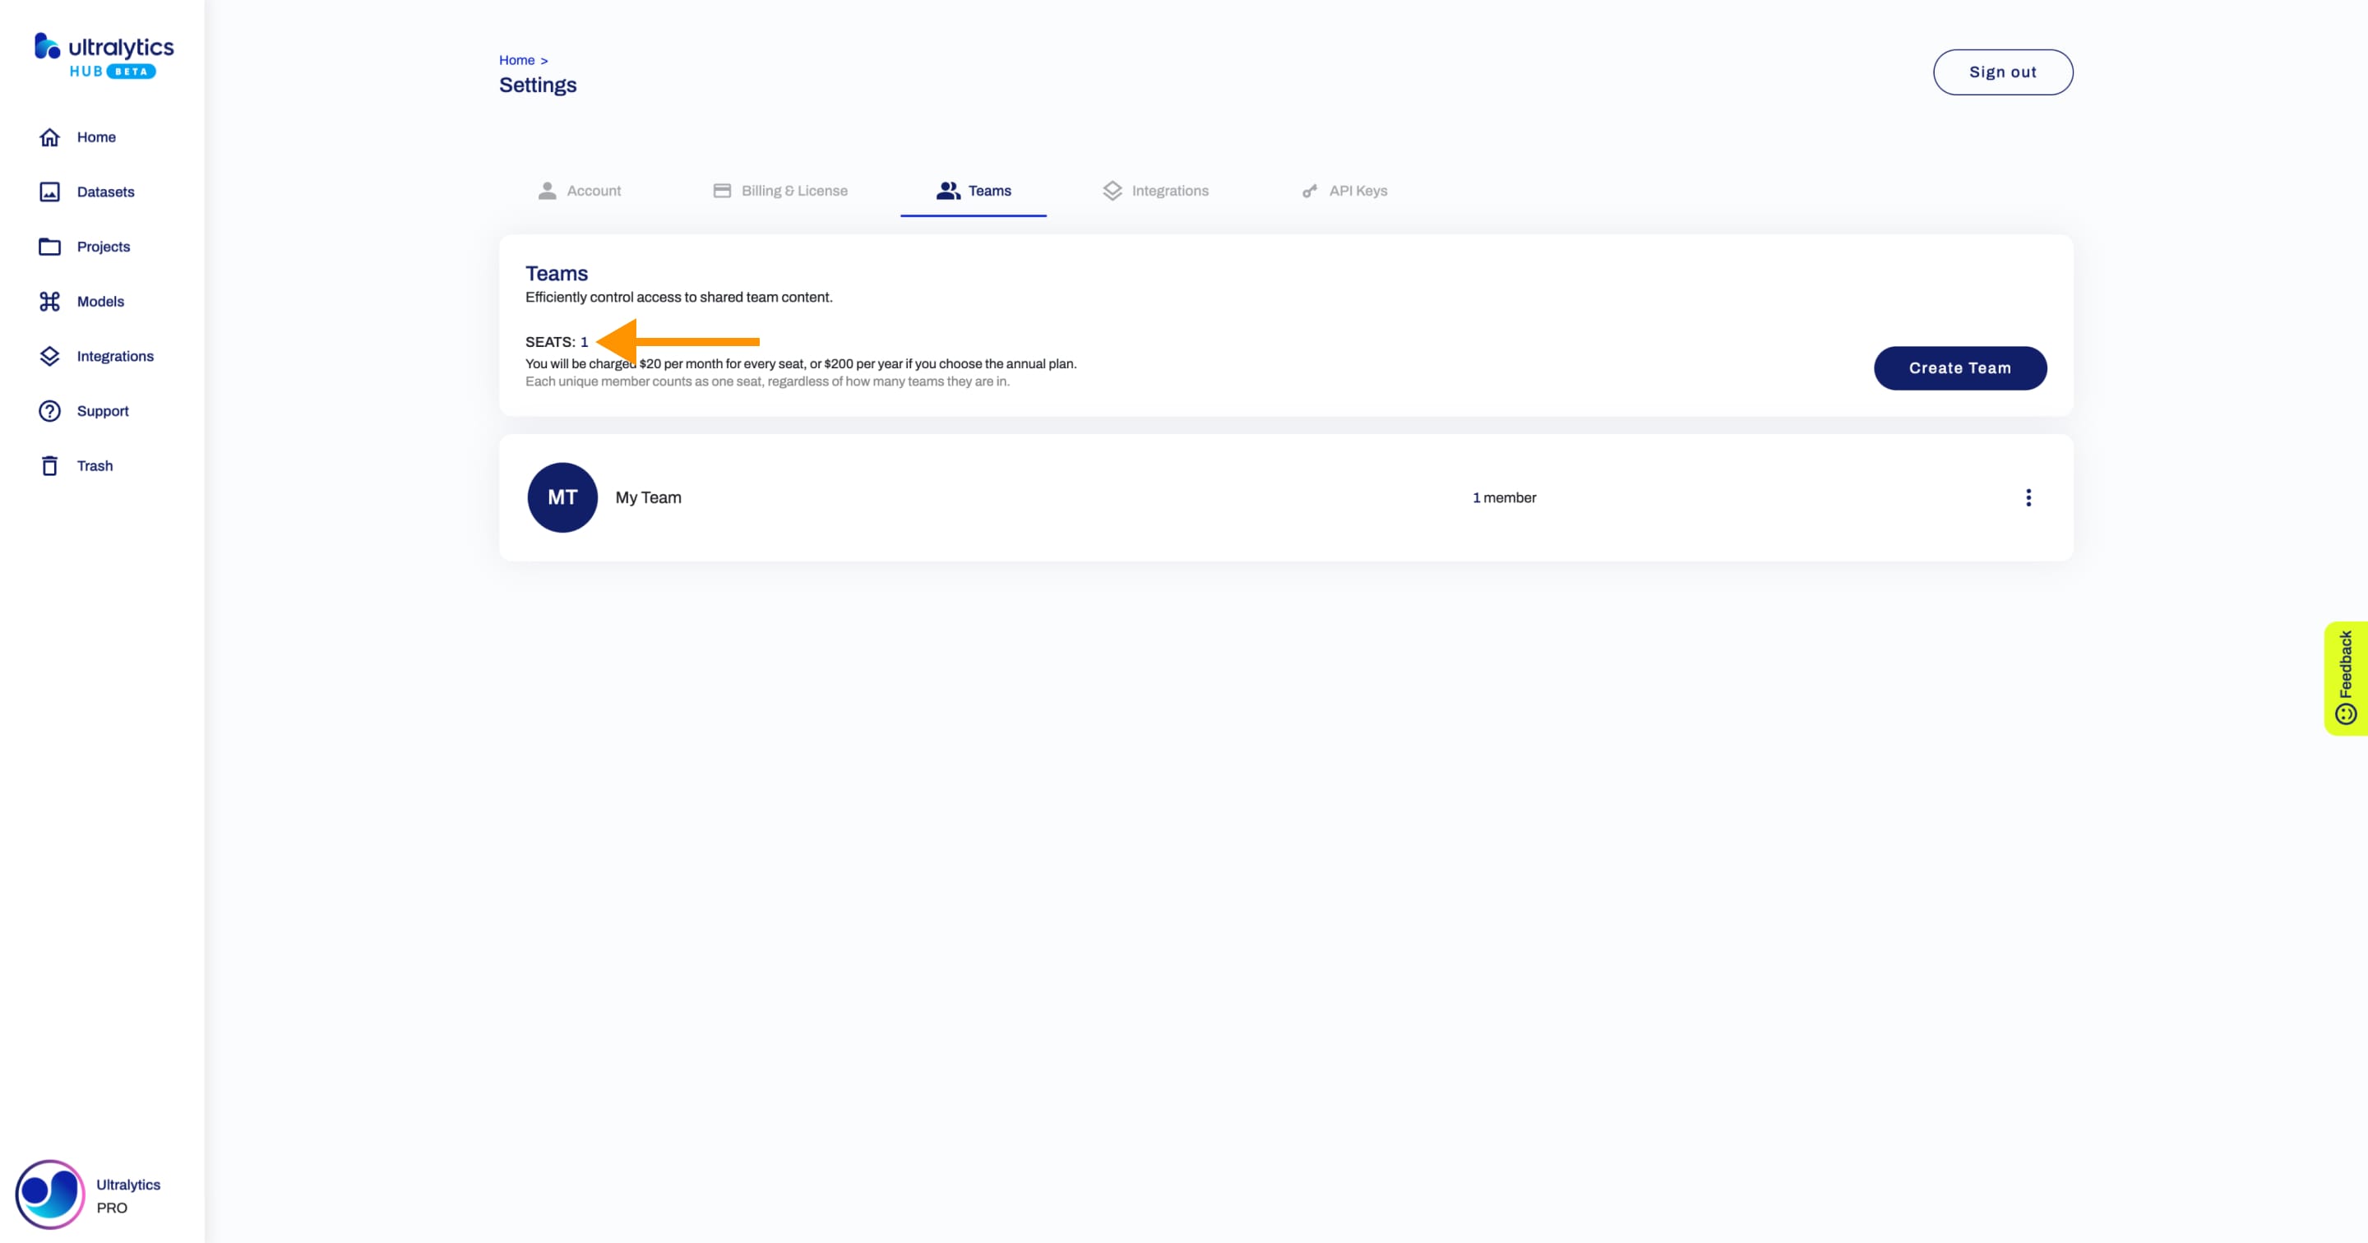
Task: Click the Models sidebar icon
Action: (50, 301)
